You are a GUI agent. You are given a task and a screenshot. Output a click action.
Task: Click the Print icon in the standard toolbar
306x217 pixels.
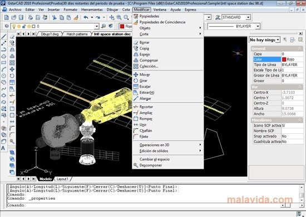(x=31, y=18)
